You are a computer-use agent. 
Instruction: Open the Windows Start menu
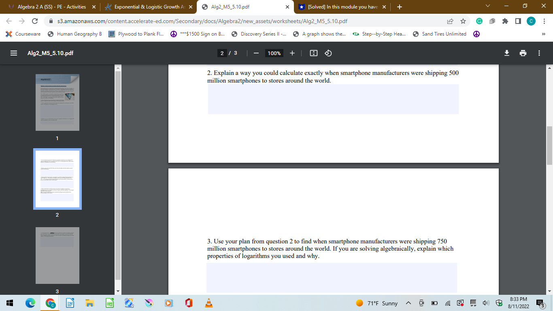pyautogui.click(x=9, y=303)
